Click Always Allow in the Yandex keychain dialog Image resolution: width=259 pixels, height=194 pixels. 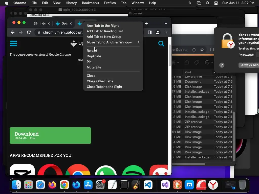click(x=249, y=65)
